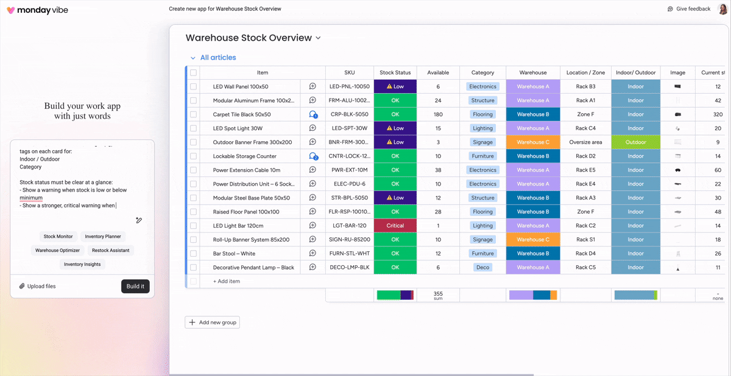The height and width of the screenshot is (376, 731).
Task: Click the monday vibe heart logo
Action: click(12, 10)
